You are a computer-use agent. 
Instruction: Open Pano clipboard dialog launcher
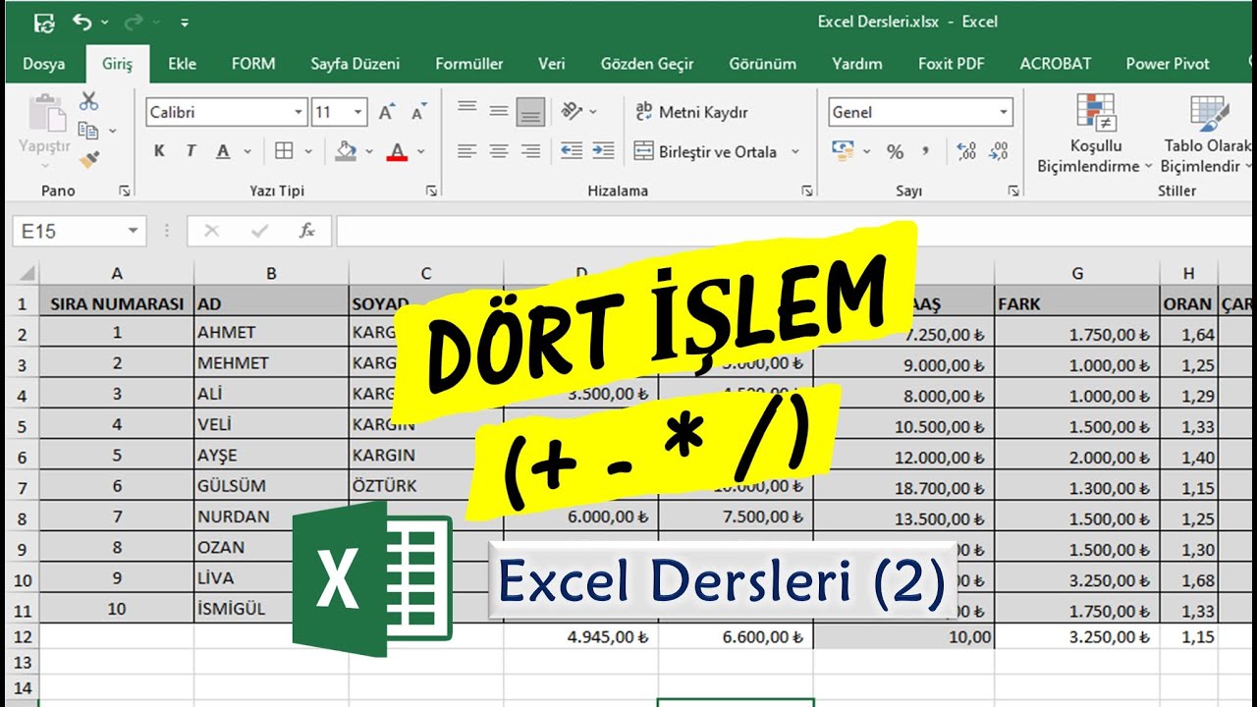tap(125, 190)
